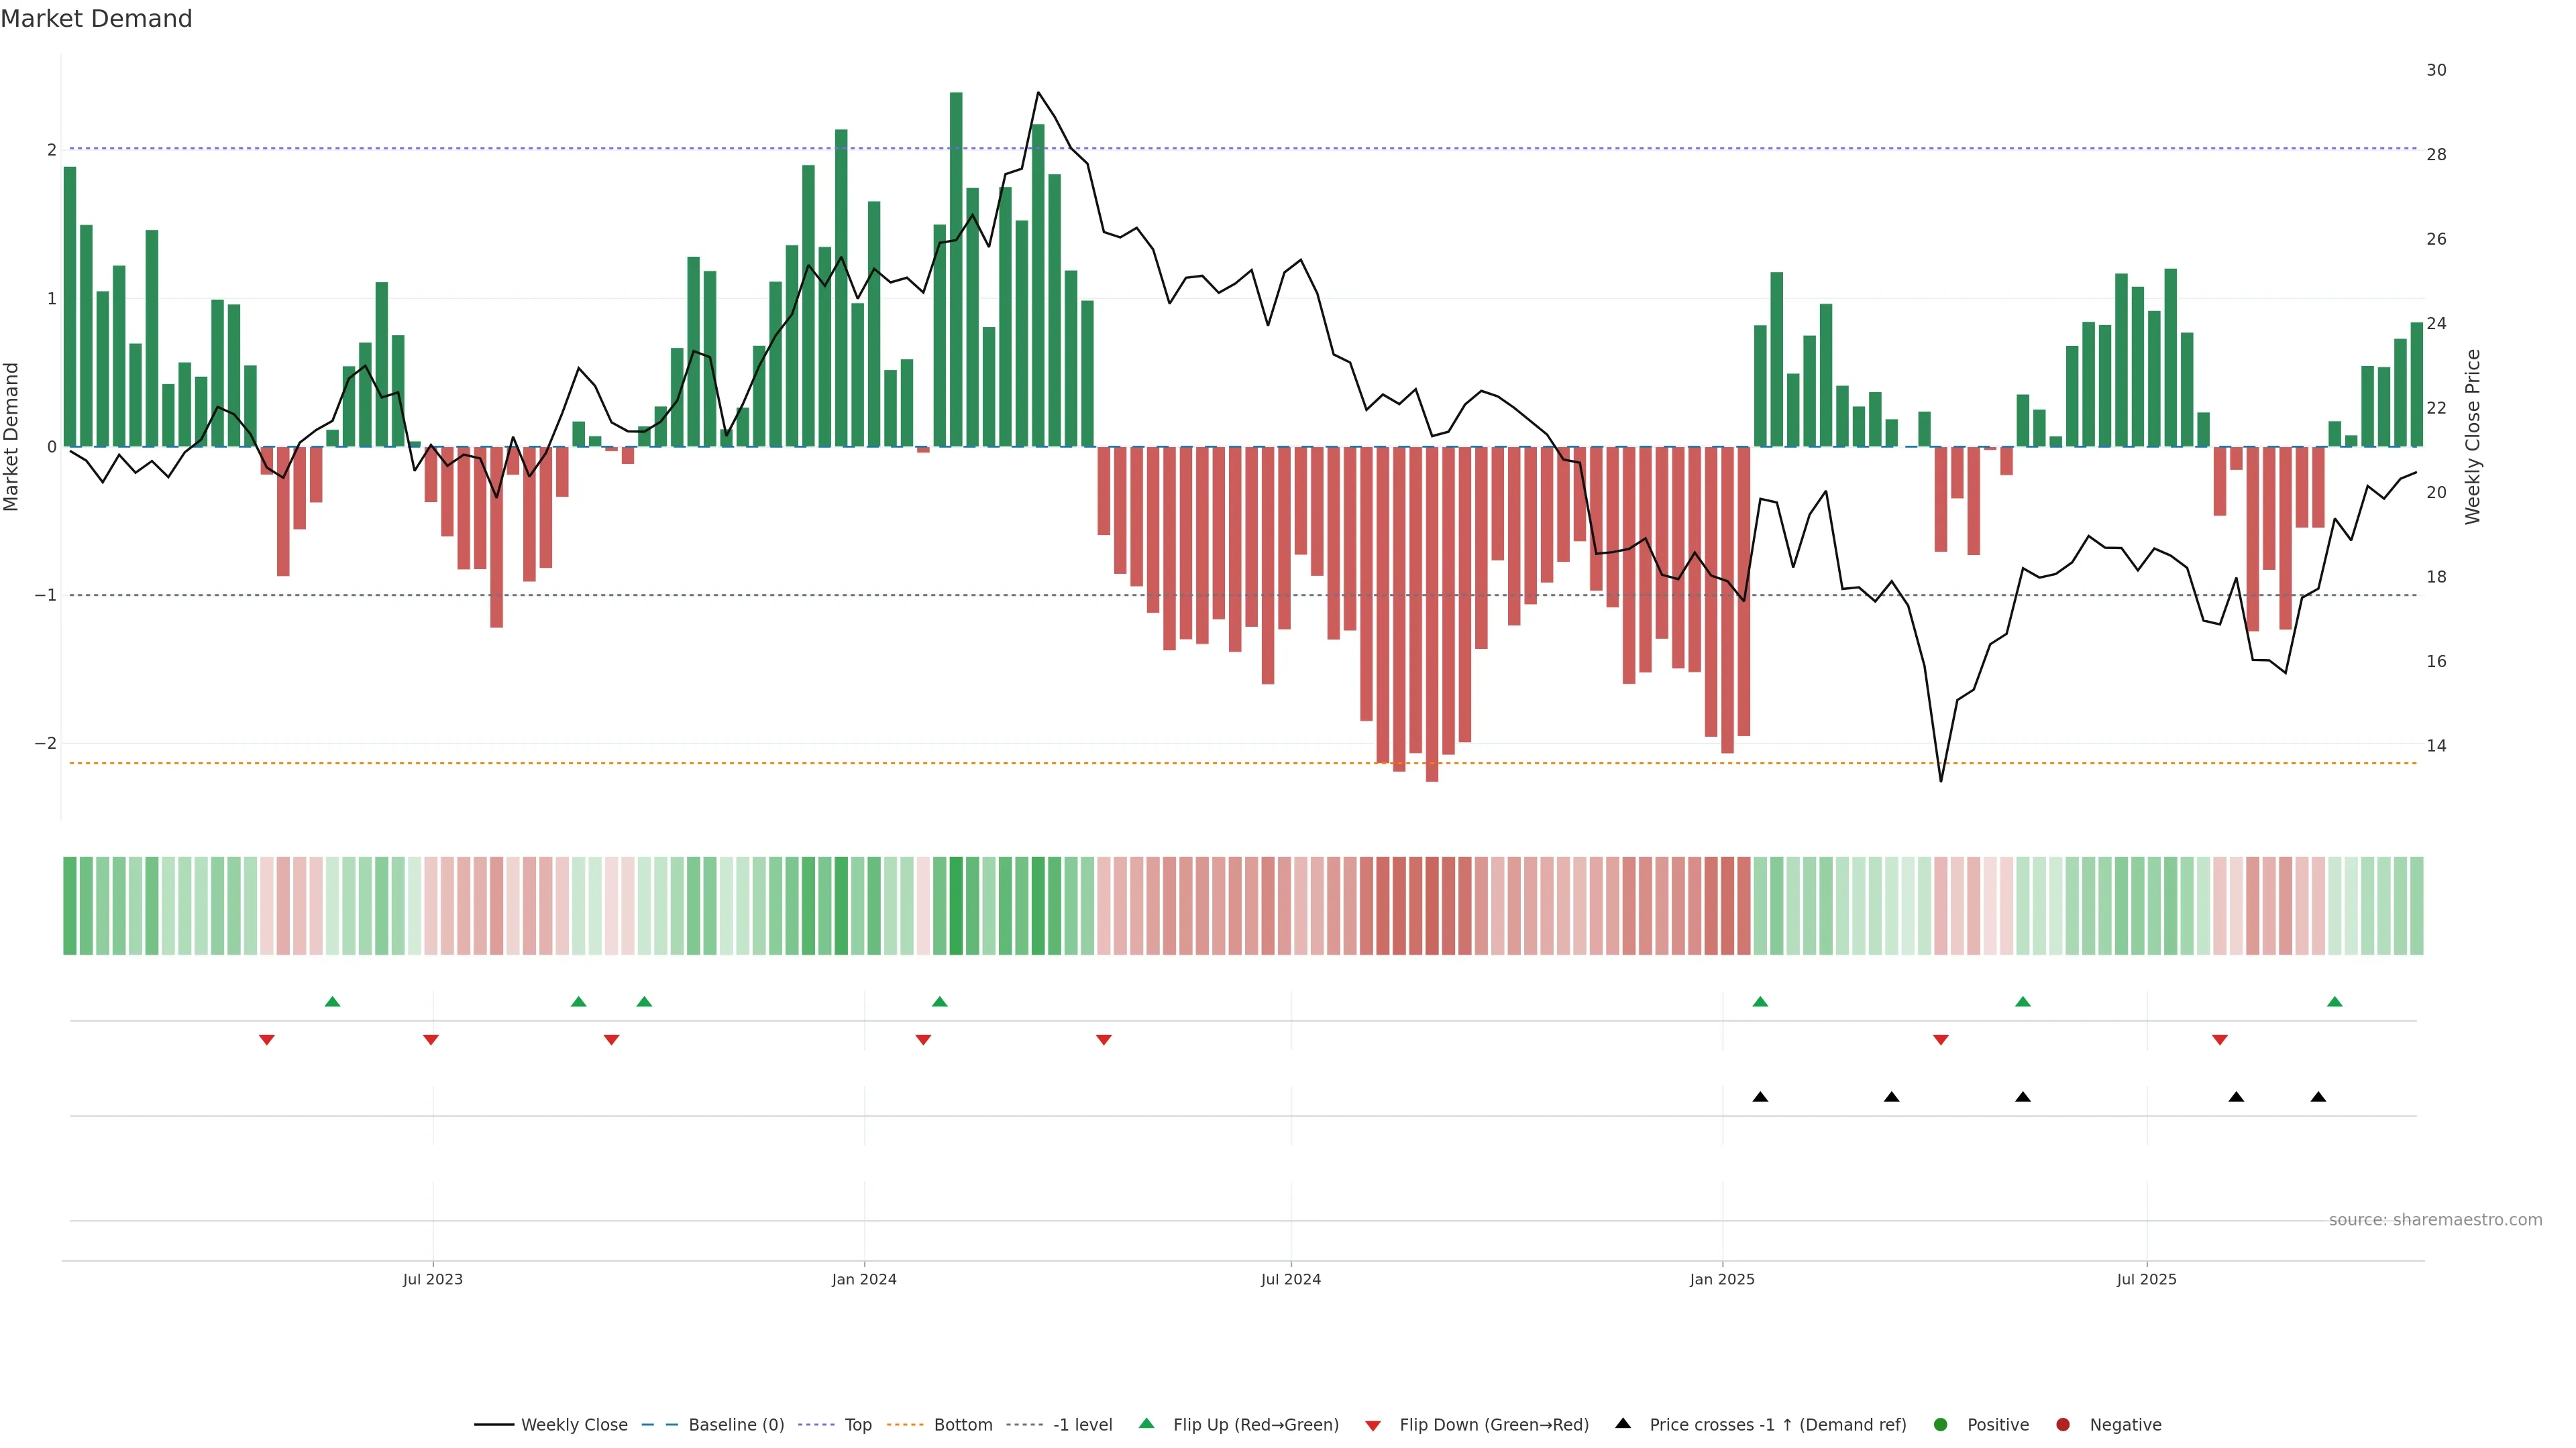Click the Jan 2025 axis label
The width and height of the screenshot is (2576, 1448).
pyautogui.click(x=1722, y=1280)
